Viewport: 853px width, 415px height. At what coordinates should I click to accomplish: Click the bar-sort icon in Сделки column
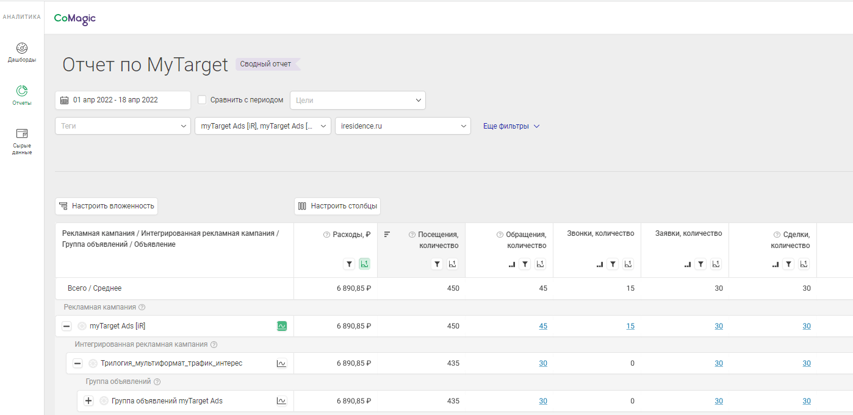click(x=776, y=264)
